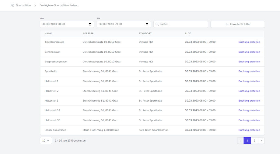Go to the previous page with left arrow

click(x=240, y=140)
